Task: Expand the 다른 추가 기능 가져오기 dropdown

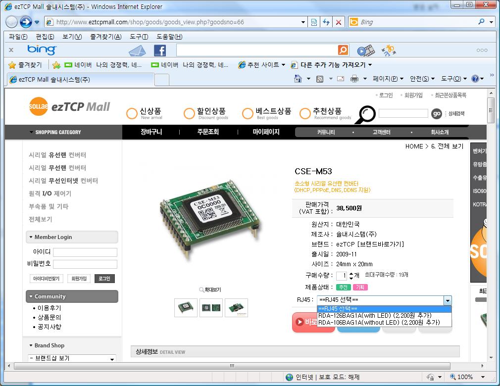Action: [370, 65]
